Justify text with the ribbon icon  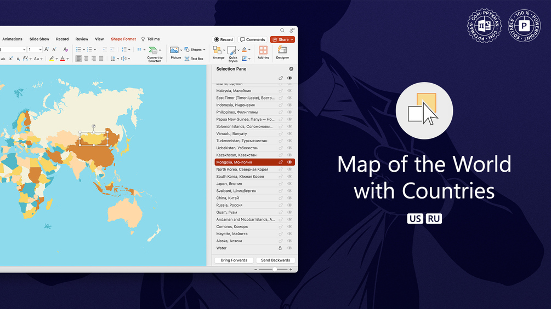tap(101, 59)
